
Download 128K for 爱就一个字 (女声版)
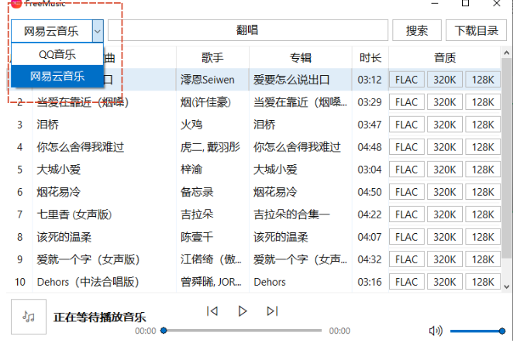pos(483,259)
